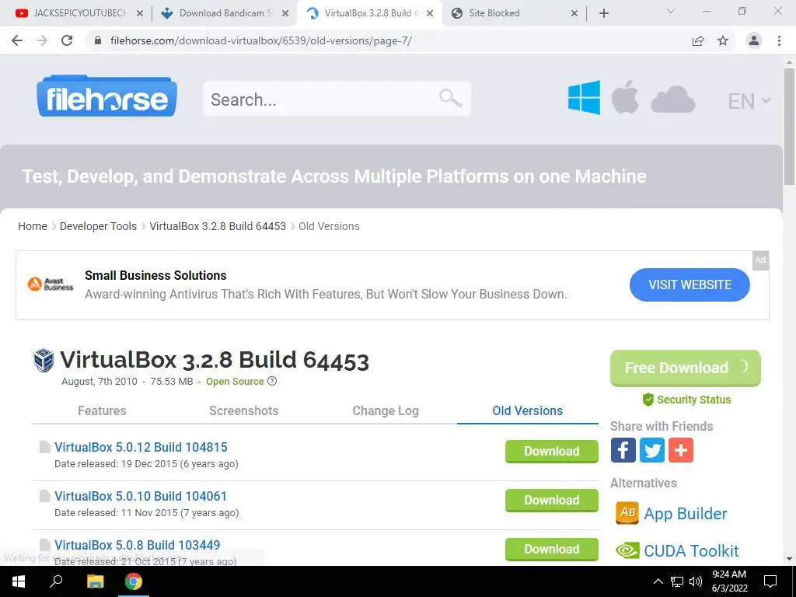Download VirtualBox 5.0.12 Build 104815
796x597 pixels.
tap(551, 451)
